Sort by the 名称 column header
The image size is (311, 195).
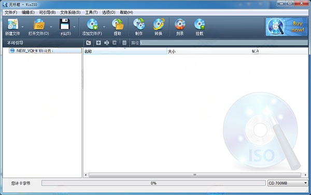tap(125, 52)
